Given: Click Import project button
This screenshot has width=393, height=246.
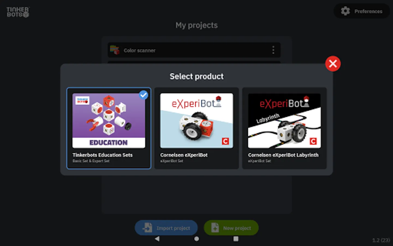Looking at the screenshot, I should tap(166, 228).
